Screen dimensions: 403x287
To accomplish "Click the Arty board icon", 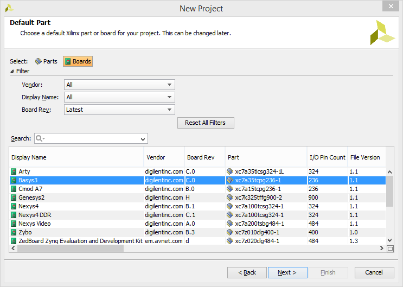I will click(x=14, y=171).
